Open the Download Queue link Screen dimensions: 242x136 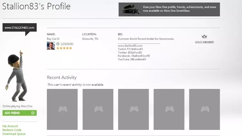pyautogui.click(x=14, y=134)
